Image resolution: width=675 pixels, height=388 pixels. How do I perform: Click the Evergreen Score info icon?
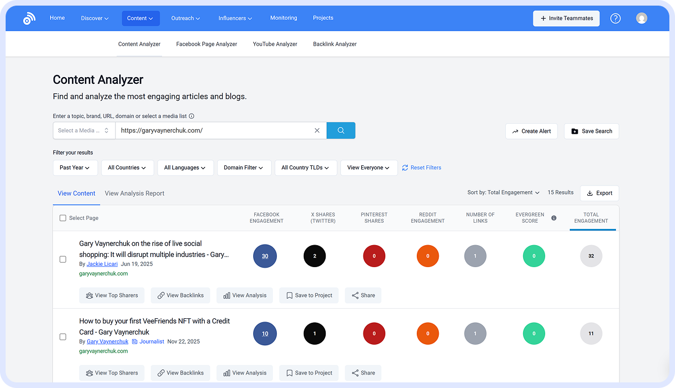553,218
